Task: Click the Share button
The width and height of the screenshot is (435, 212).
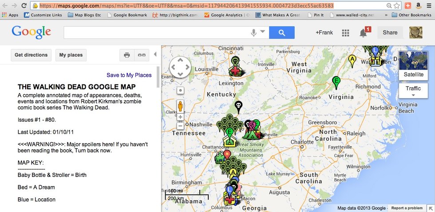Action: click(390, 32)
